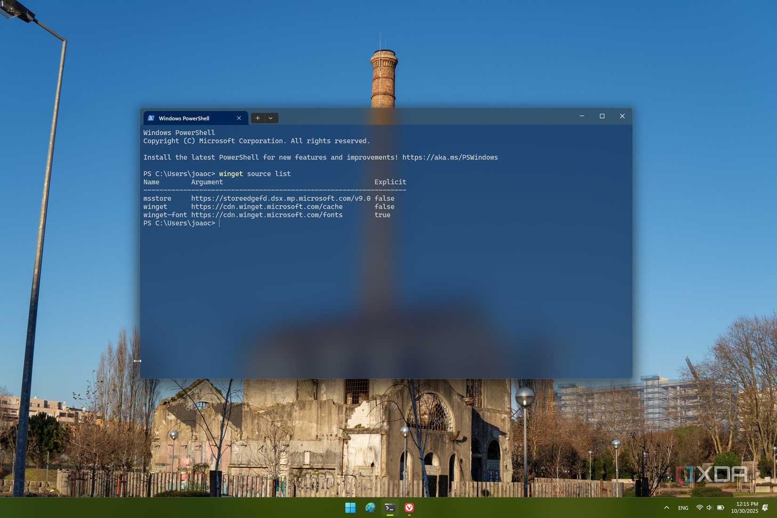Switch keyboard language via ENG indicator

[x=682, y=508]
